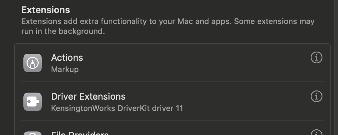Click the partially visible File Providers icon

tap(33, 133)
